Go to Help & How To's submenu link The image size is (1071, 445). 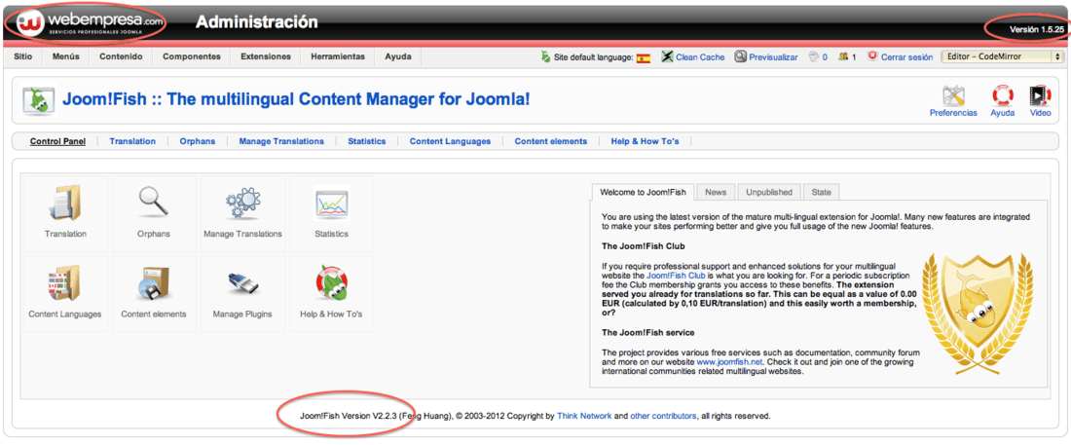coord(645,141)
